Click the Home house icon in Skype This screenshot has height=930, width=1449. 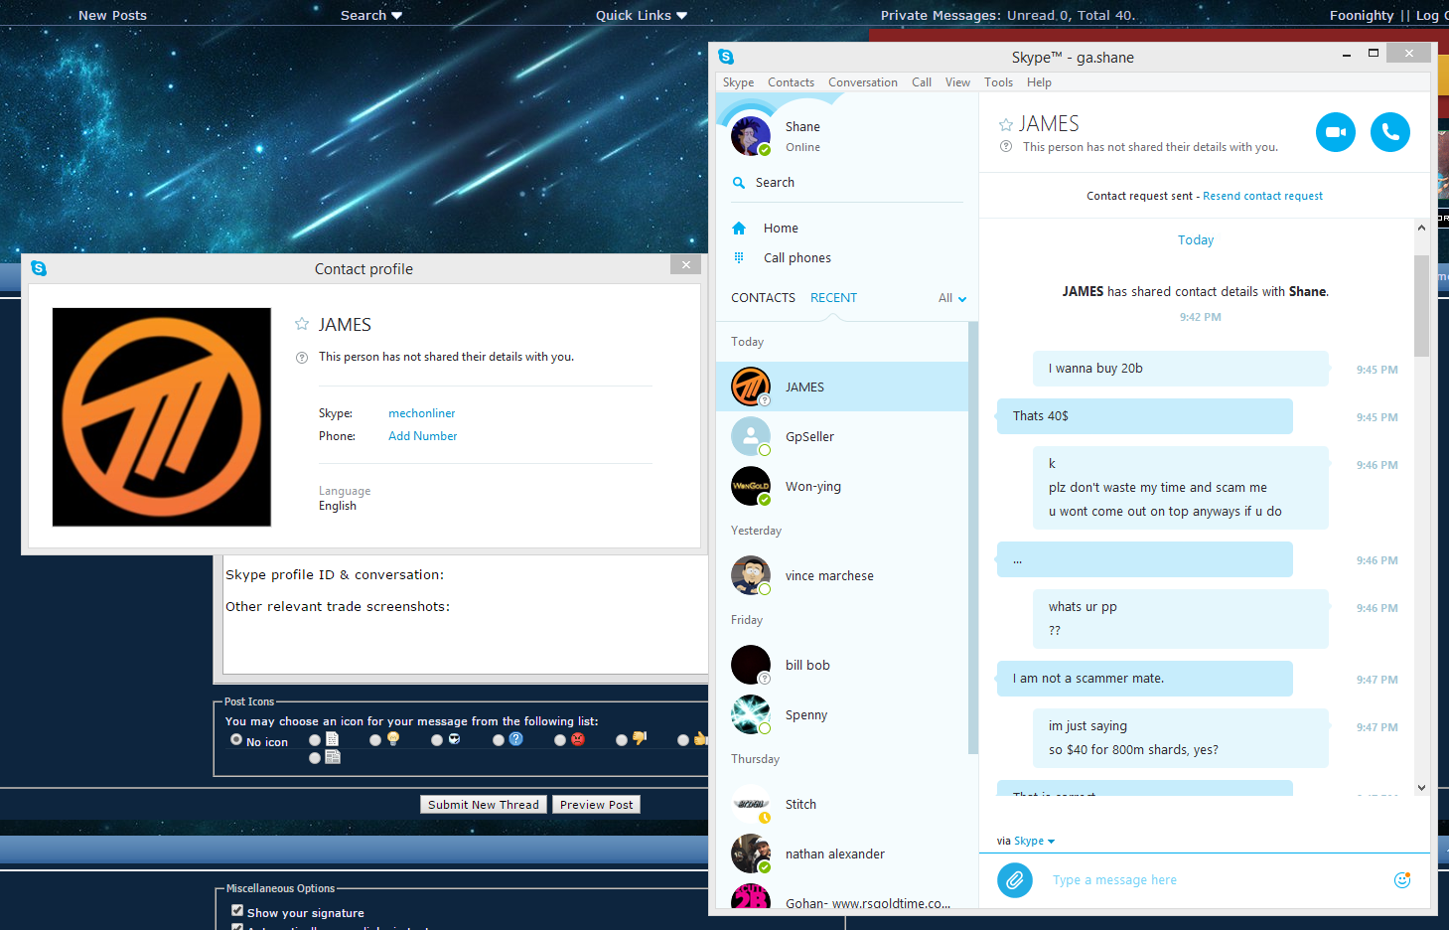click(x=738, y=229)
